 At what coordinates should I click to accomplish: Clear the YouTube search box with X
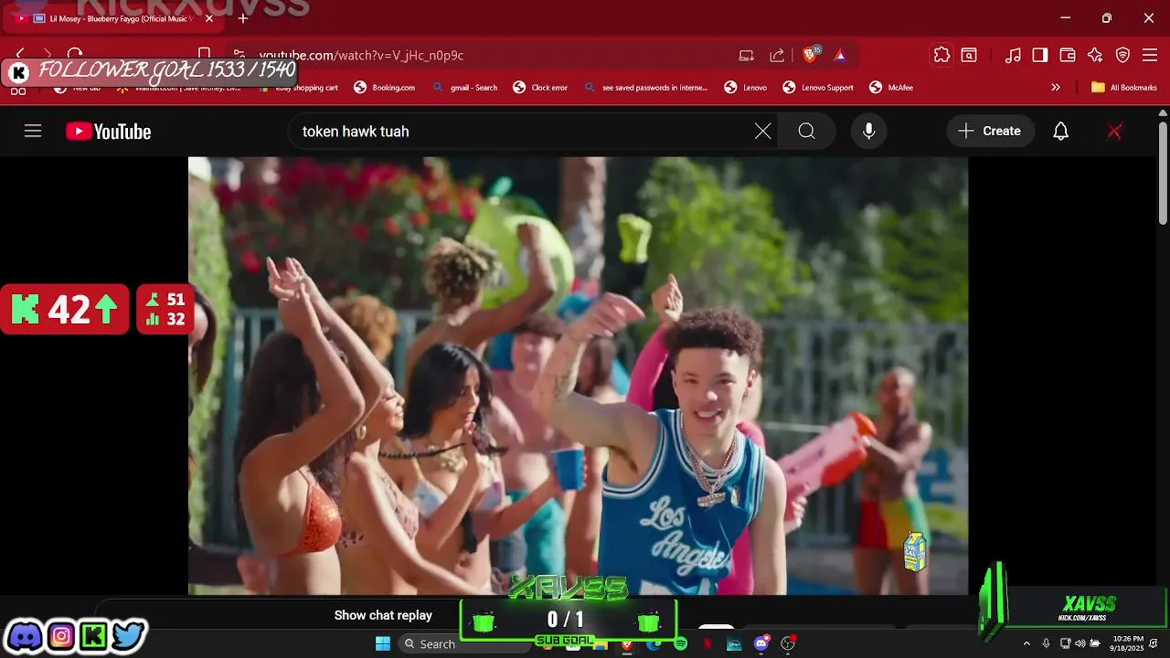[762, 132]
